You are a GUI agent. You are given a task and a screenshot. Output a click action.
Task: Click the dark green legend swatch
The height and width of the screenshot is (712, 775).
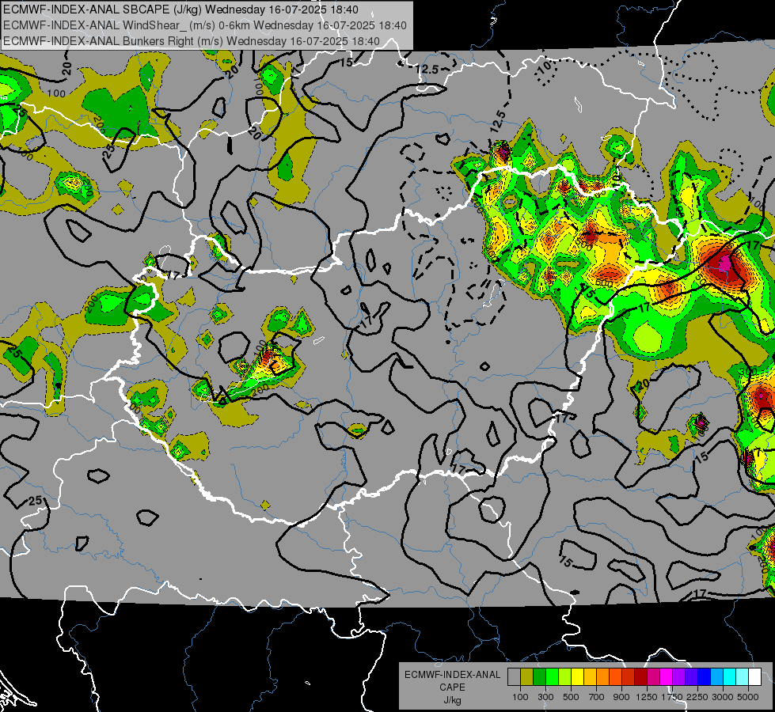[x=539, y=677]
